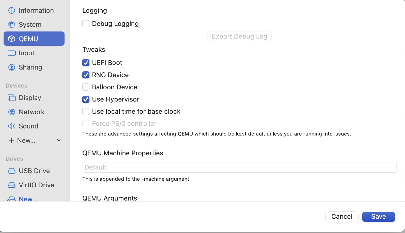The height and width of the screenshot is (233, 405).
Task: Click the QEMU Machine Properties text field
Action: (x=239, y=167)
